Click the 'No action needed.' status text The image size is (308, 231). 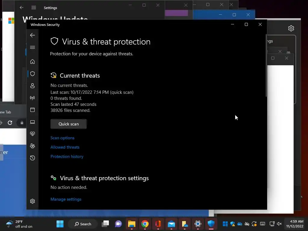pyautogui.click(x=69, y=187)
